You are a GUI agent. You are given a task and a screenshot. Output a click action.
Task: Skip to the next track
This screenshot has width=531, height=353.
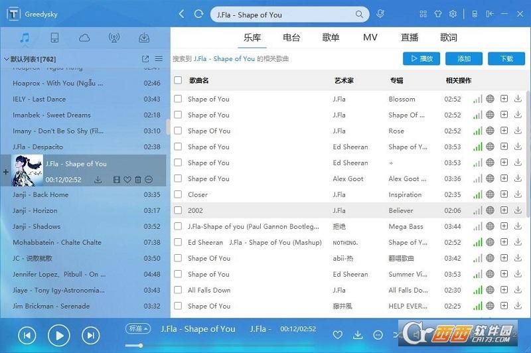(x=91, y=335)
